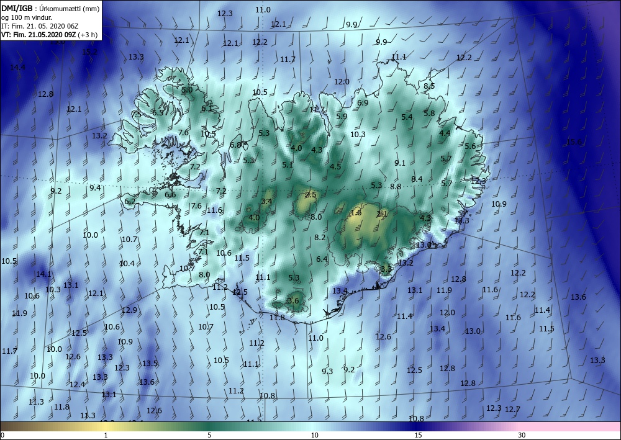
Task: Click the map value "5.8"
Action: [x=429, y=114]
